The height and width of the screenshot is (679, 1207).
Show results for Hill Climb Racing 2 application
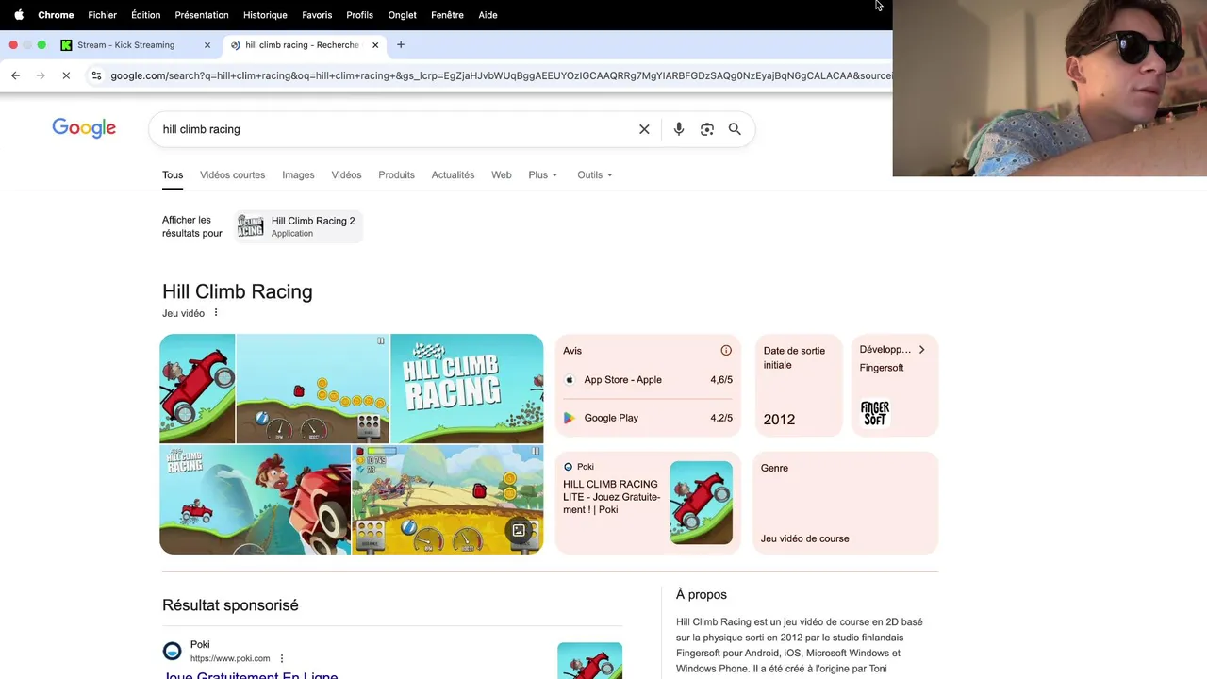[298, 226]
